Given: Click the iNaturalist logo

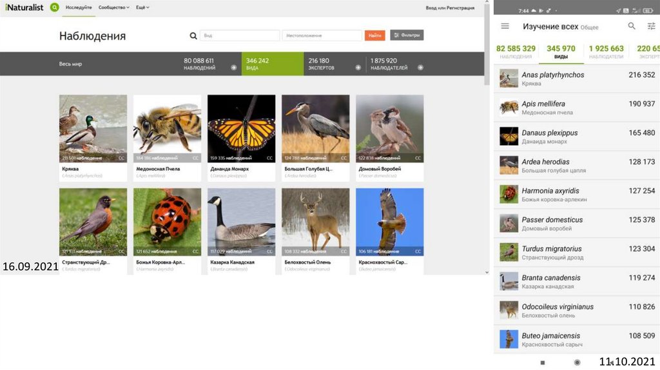Looking at the screenshot, I should (24, 7).
